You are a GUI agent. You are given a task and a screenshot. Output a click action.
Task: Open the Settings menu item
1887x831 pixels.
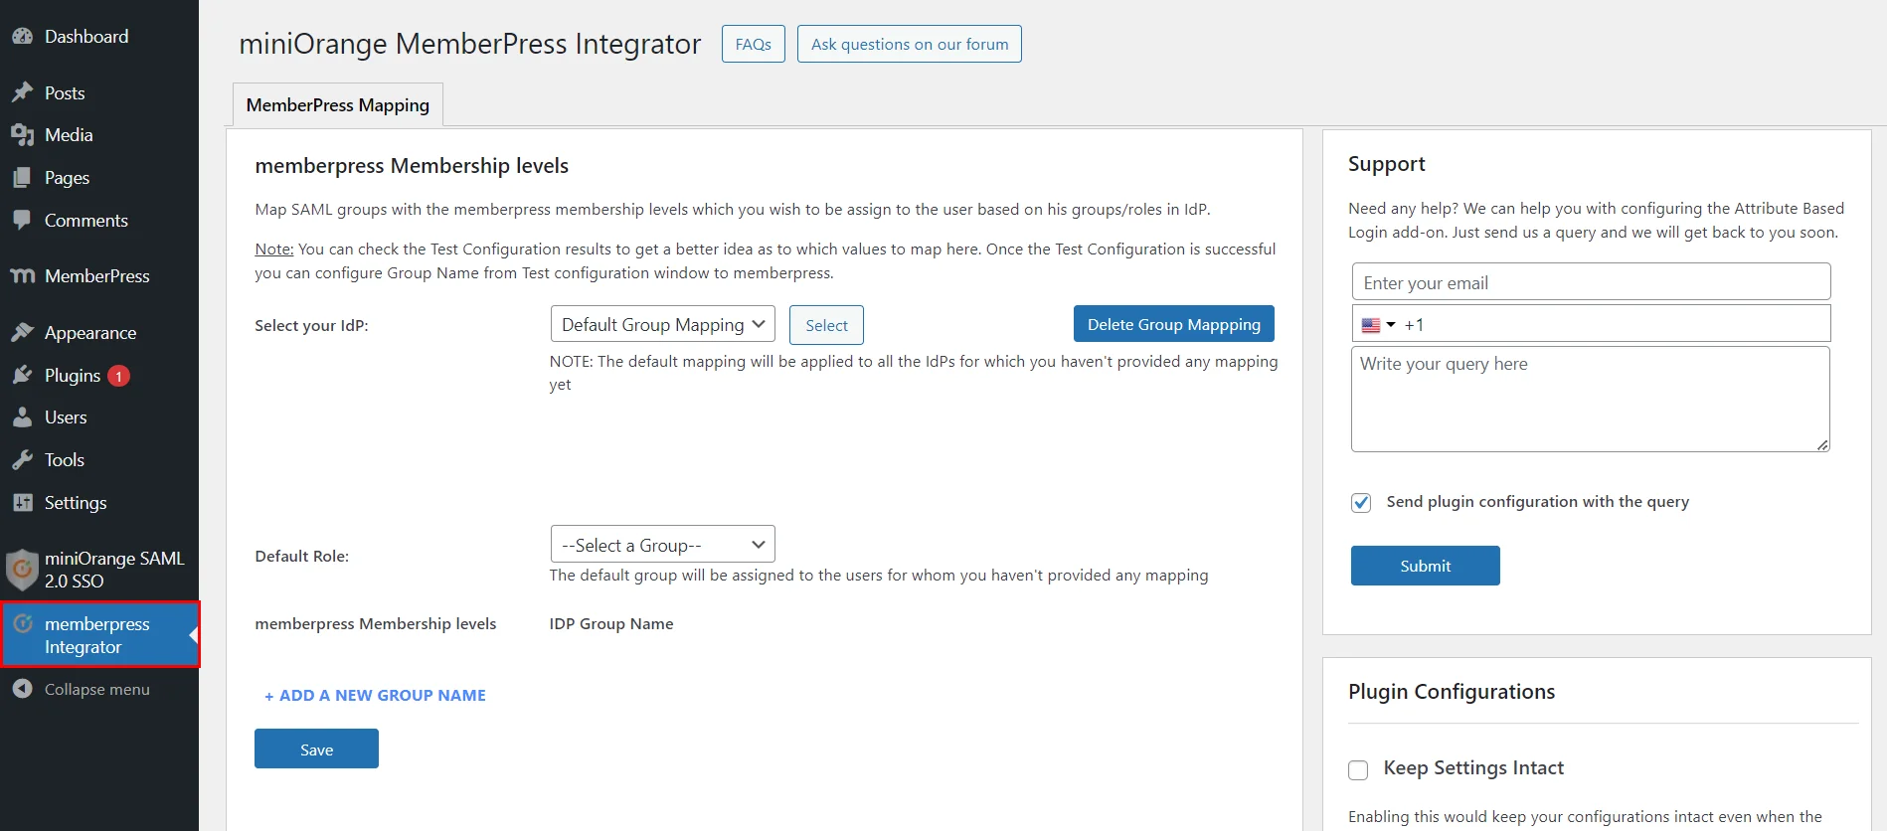(76, 502)
